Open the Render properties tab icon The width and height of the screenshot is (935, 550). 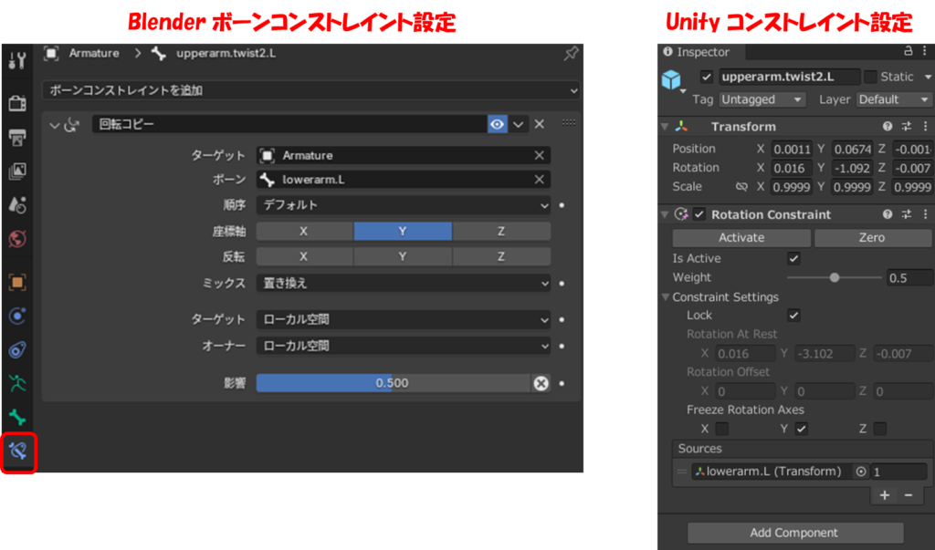tap(17, 103)
